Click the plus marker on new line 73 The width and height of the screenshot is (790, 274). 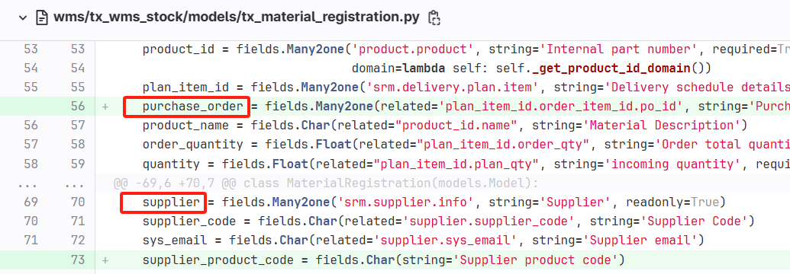(x=105, y=260)
